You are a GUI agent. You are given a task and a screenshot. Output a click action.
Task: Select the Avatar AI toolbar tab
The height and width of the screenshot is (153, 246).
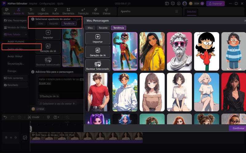(19, 12)
